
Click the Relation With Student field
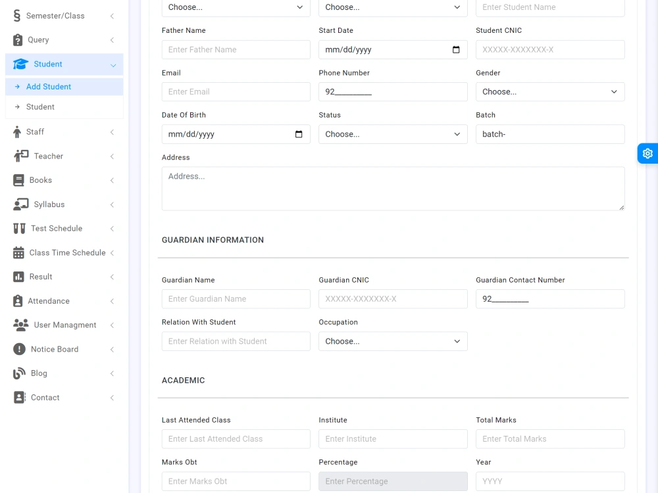236,341
